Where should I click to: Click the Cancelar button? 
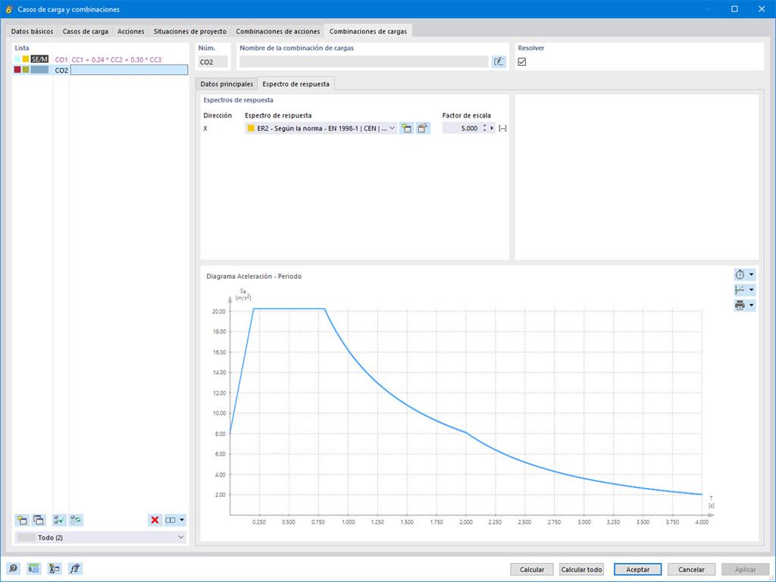pyautogui.click(x=691, y=570)
